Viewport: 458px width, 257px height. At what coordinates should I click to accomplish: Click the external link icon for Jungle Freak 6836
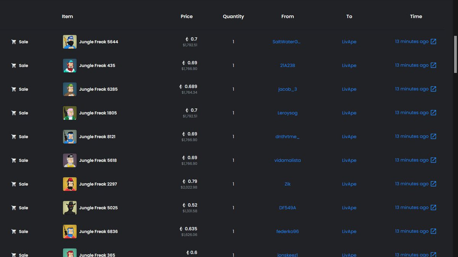434,231
